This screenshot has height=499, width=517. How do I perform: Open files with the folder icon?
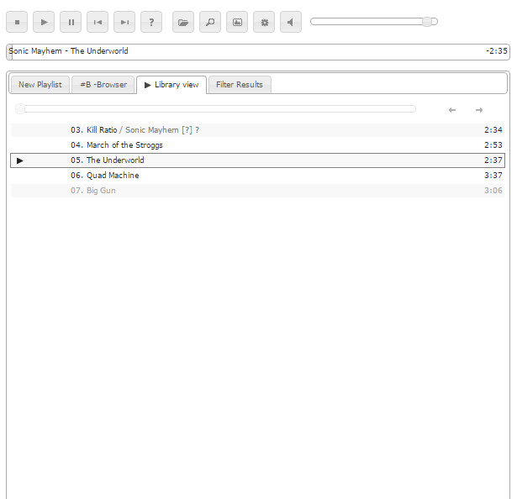[x=183, y=22]
